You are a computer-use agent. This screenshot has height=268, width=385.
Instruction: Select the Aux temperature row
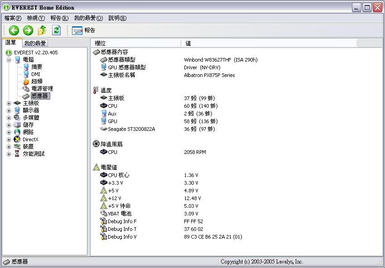(156, 114)
